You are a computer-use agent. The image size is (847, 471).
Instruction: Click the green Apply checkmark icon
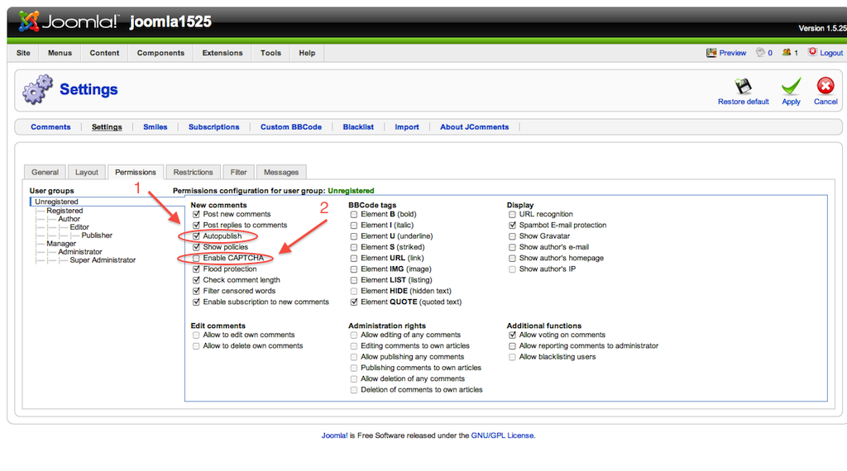tap(791, 87)
